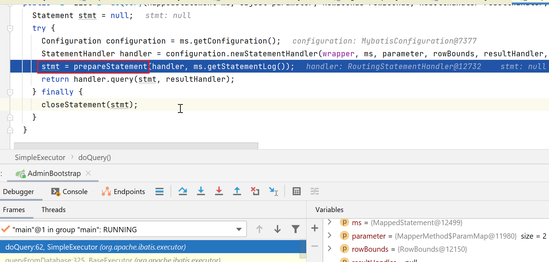
Task: Click SimpleExecutor in the breadcrumb bar
Action: point(40,158)
